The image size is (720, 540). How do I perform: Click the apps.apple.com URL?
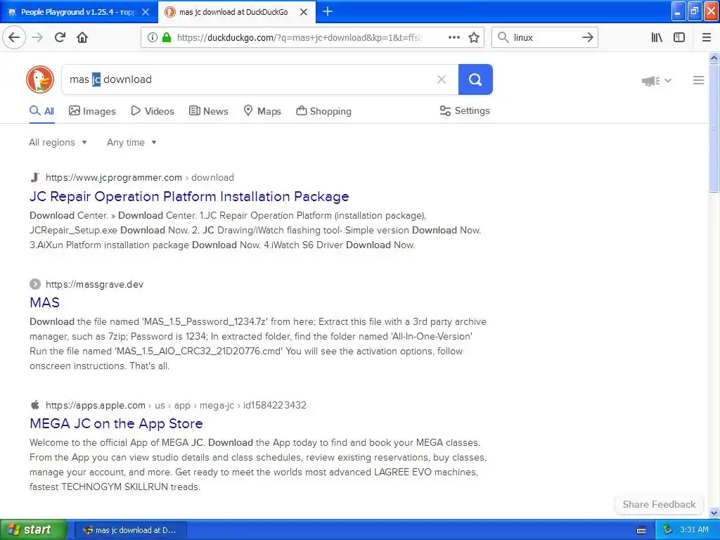[96, 405]
